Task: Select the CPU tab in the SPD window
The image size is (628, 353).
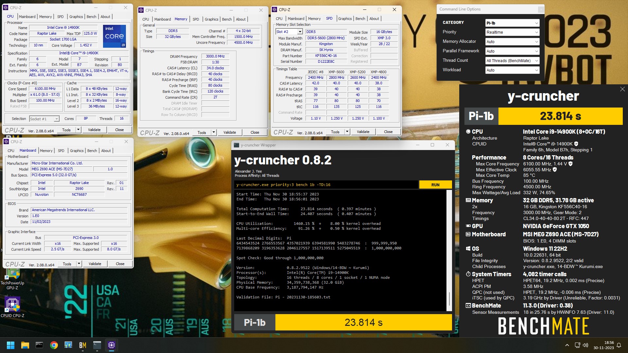Action: point(279,19)
